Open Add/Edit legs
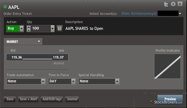The height and width of the screenshot is (108, 187). tap(52, 99)
